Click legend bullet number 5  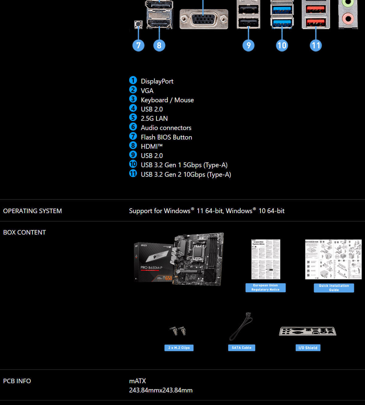tap(133, 117)
